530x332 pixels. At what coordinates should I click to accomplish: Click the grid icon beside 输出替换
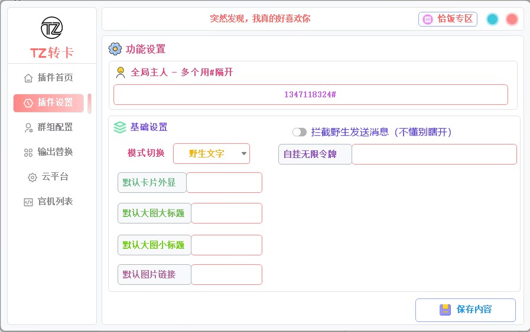click(28, 152)
